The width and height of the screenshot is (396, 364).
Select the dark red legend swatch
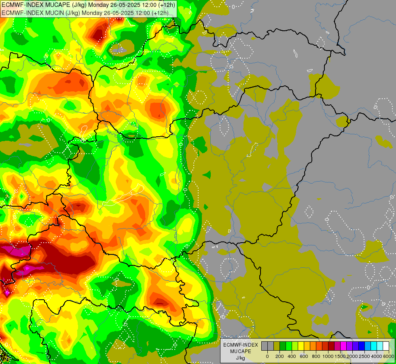(331, 346)
